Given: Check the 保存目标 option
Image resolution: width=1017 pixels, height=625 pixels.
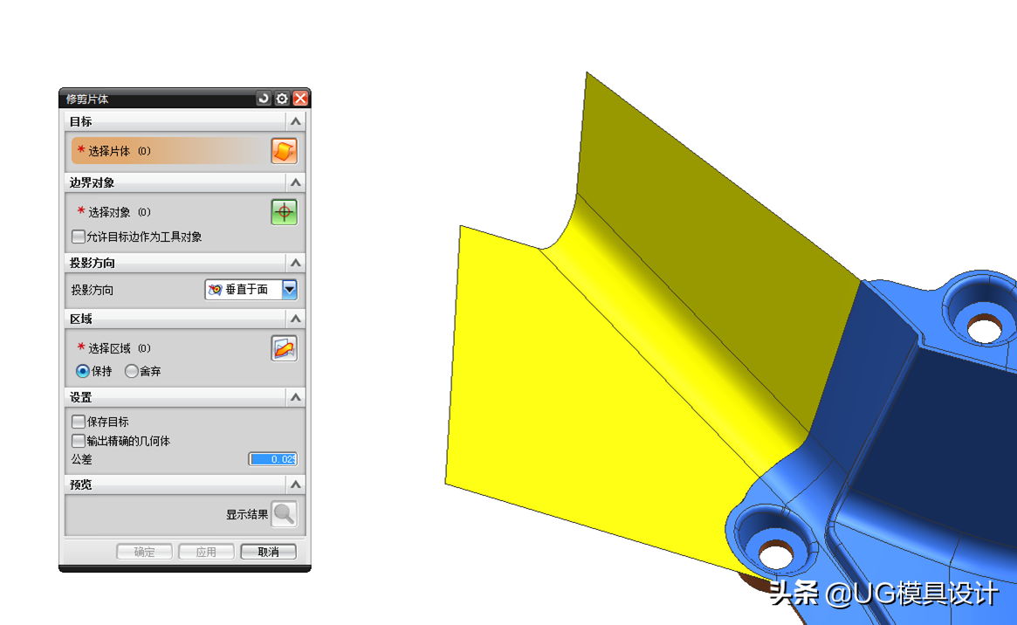Looking at the screenshot, I should 79,422.
